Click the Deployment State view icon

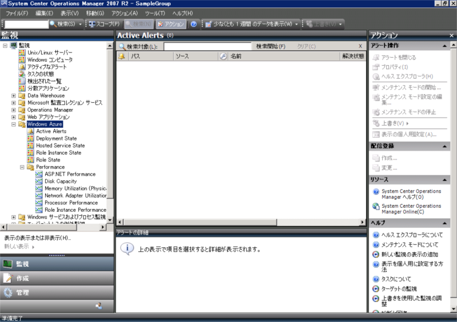31,138
